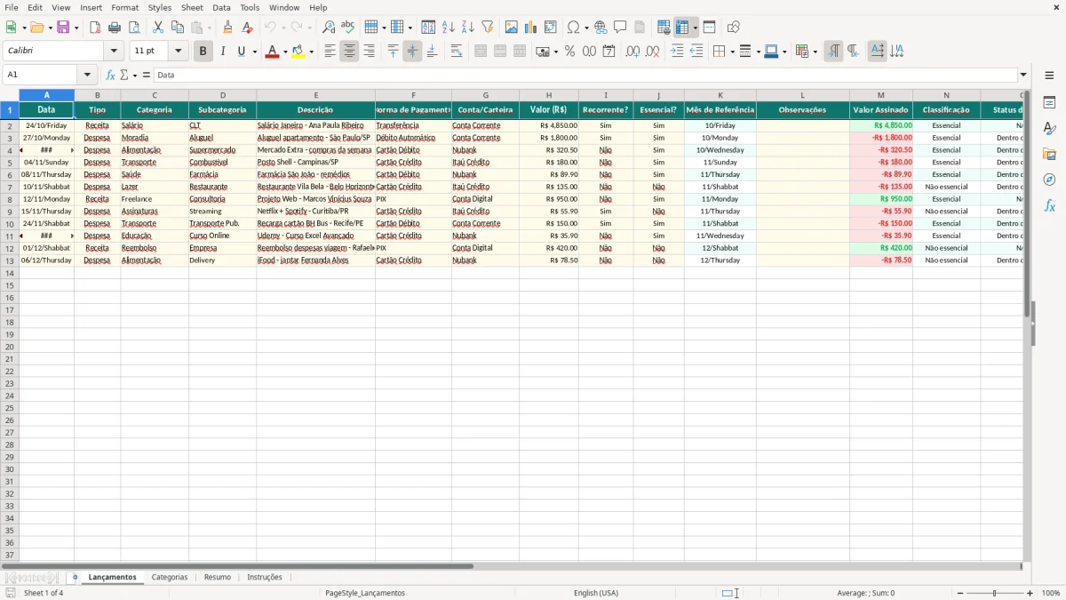Click the Insert Comment icon

coord(620,28)
